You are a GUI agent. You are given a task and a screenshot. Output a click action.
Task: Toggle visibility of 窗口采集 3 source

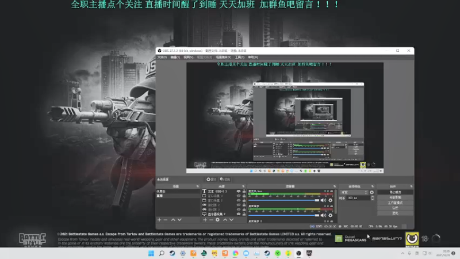pyautogui.click(x=239, y=196)
